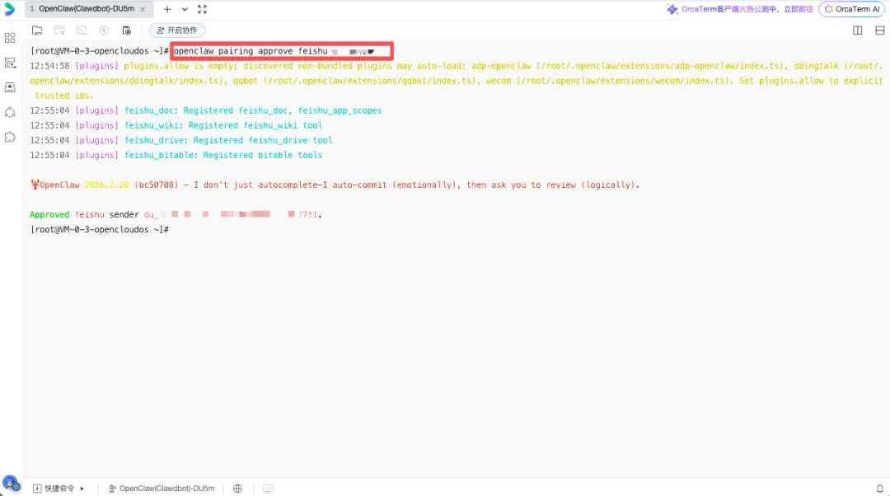The image size is (890, 496).
Task: Click the second toolbar window icon
Action: tap(59, 30)
